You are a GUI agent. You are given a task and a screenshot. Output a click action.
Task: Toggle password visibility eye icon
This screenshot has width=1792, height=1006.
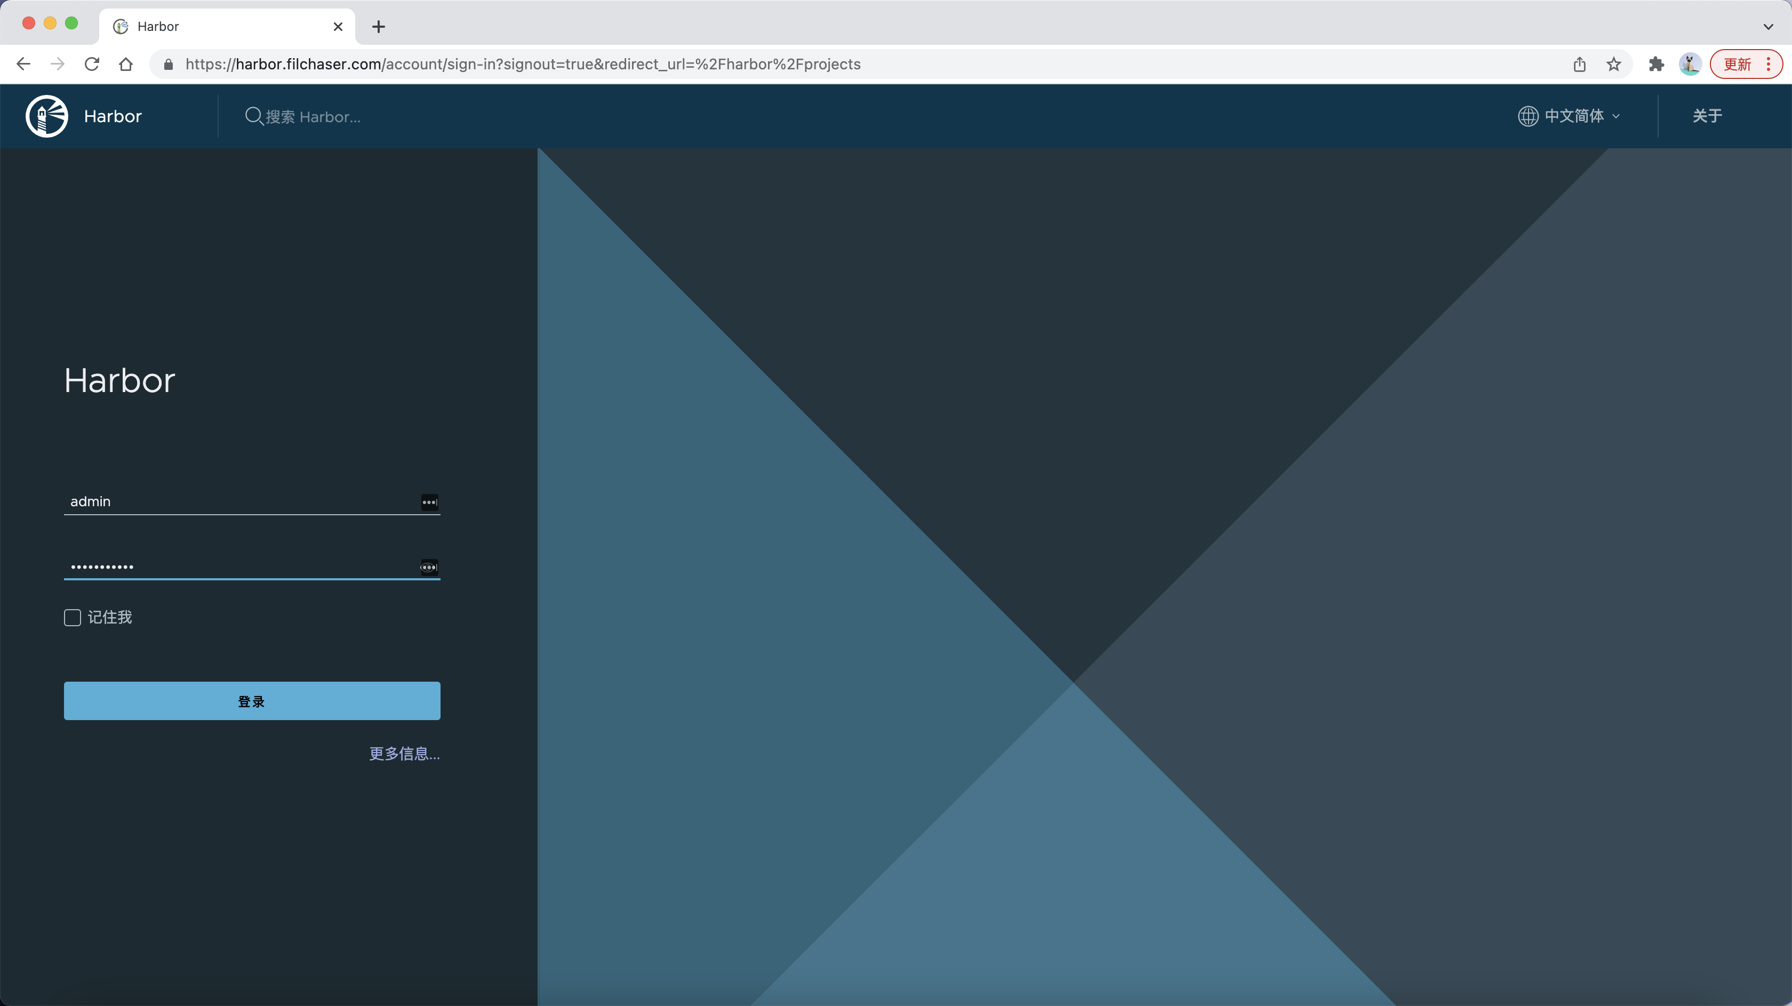coord(428,567)
